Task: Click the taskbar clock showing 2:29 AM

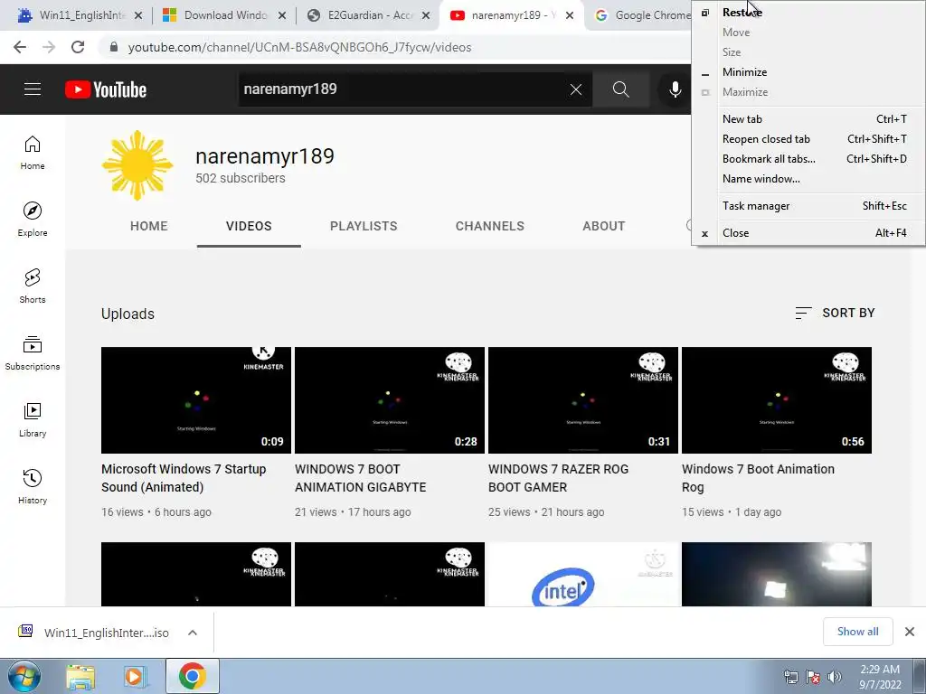Action: point(880,677)
